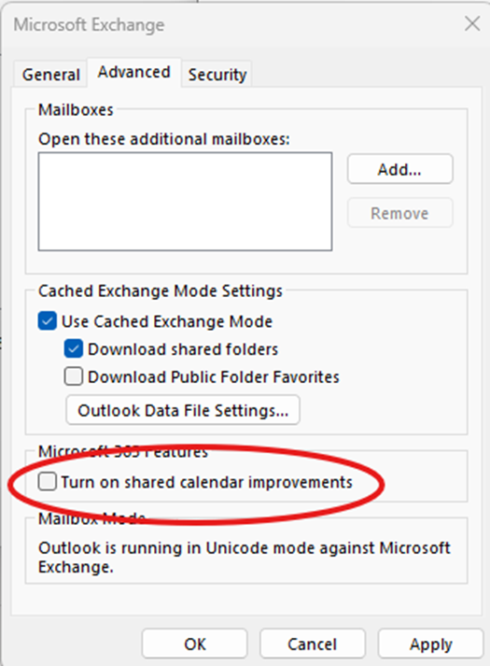490x666 pixels.
Task: Open the Security tab
Action: 217,75
